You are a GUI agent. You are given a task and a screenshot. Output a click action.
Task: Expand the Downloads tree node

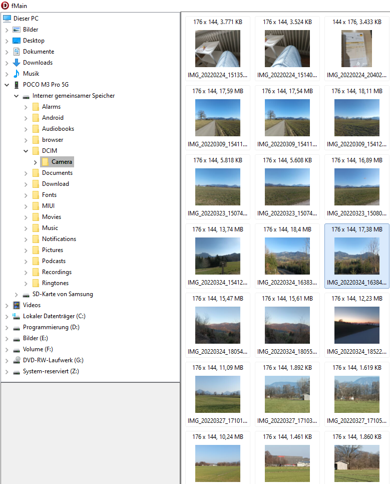(7, 63)
